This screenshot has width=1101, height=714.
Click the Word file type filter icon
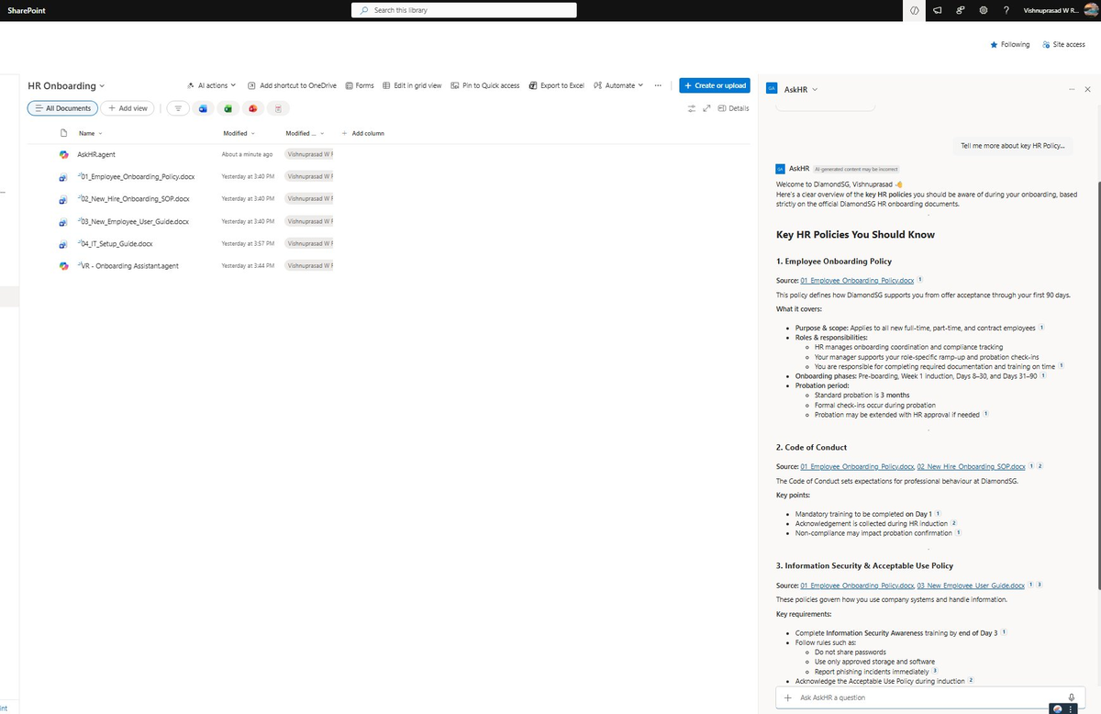[x=204, y=108]
